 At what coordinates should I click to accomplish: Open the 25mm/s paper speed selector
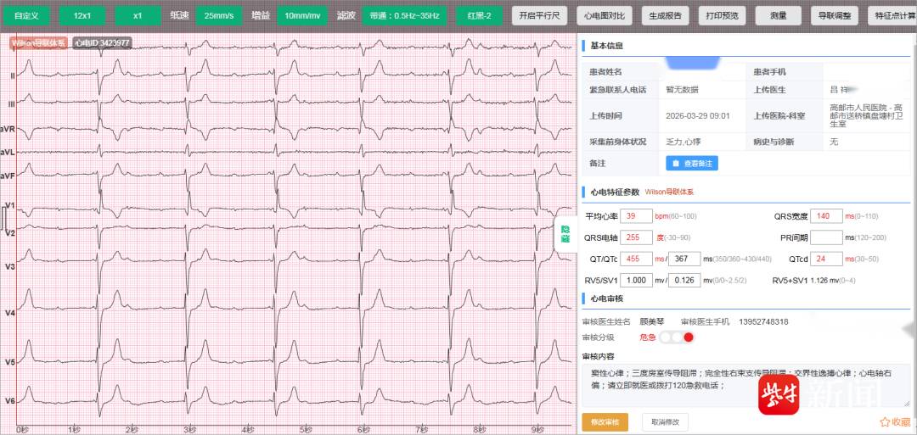219,15
